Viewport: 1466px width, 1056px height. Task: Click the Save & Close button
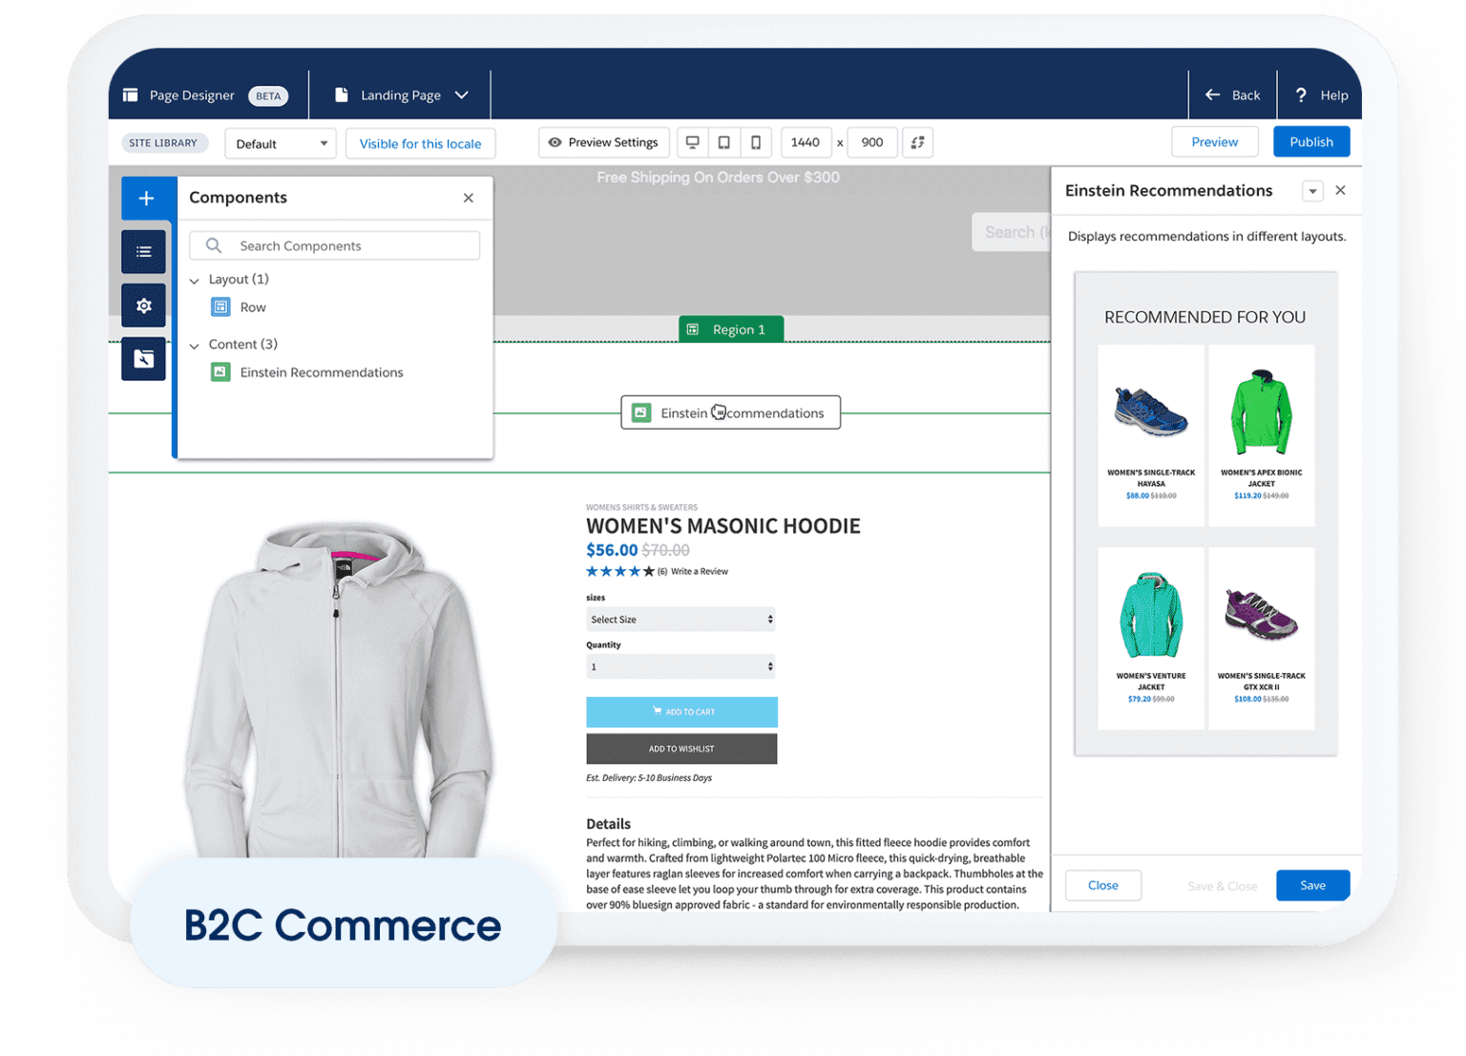(x=1222, y=886)
